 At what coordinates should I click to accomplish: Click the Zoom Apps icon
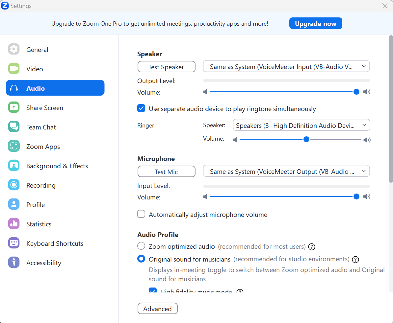click(x=14, y=146)
